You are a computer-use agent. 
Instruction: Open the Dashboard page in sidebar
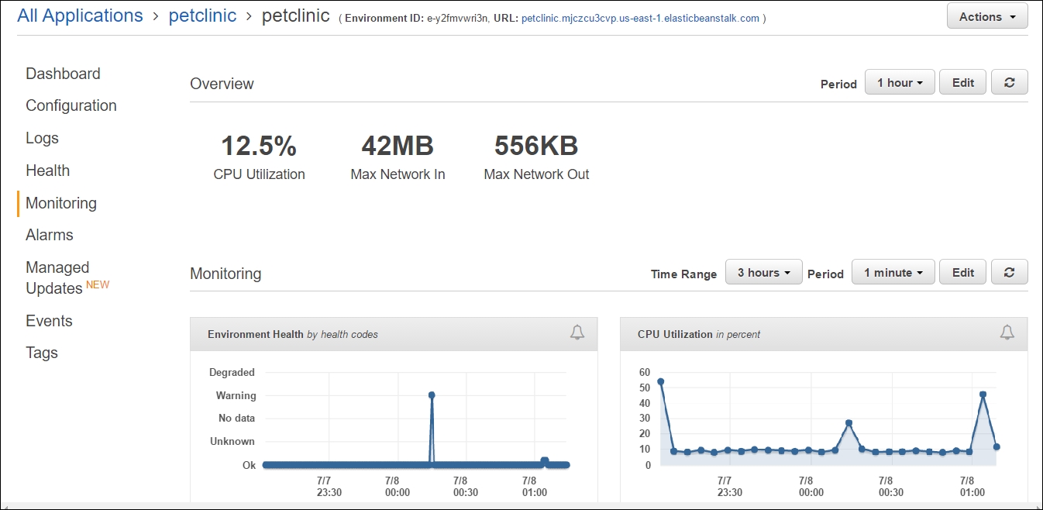[x=63, y=74]
